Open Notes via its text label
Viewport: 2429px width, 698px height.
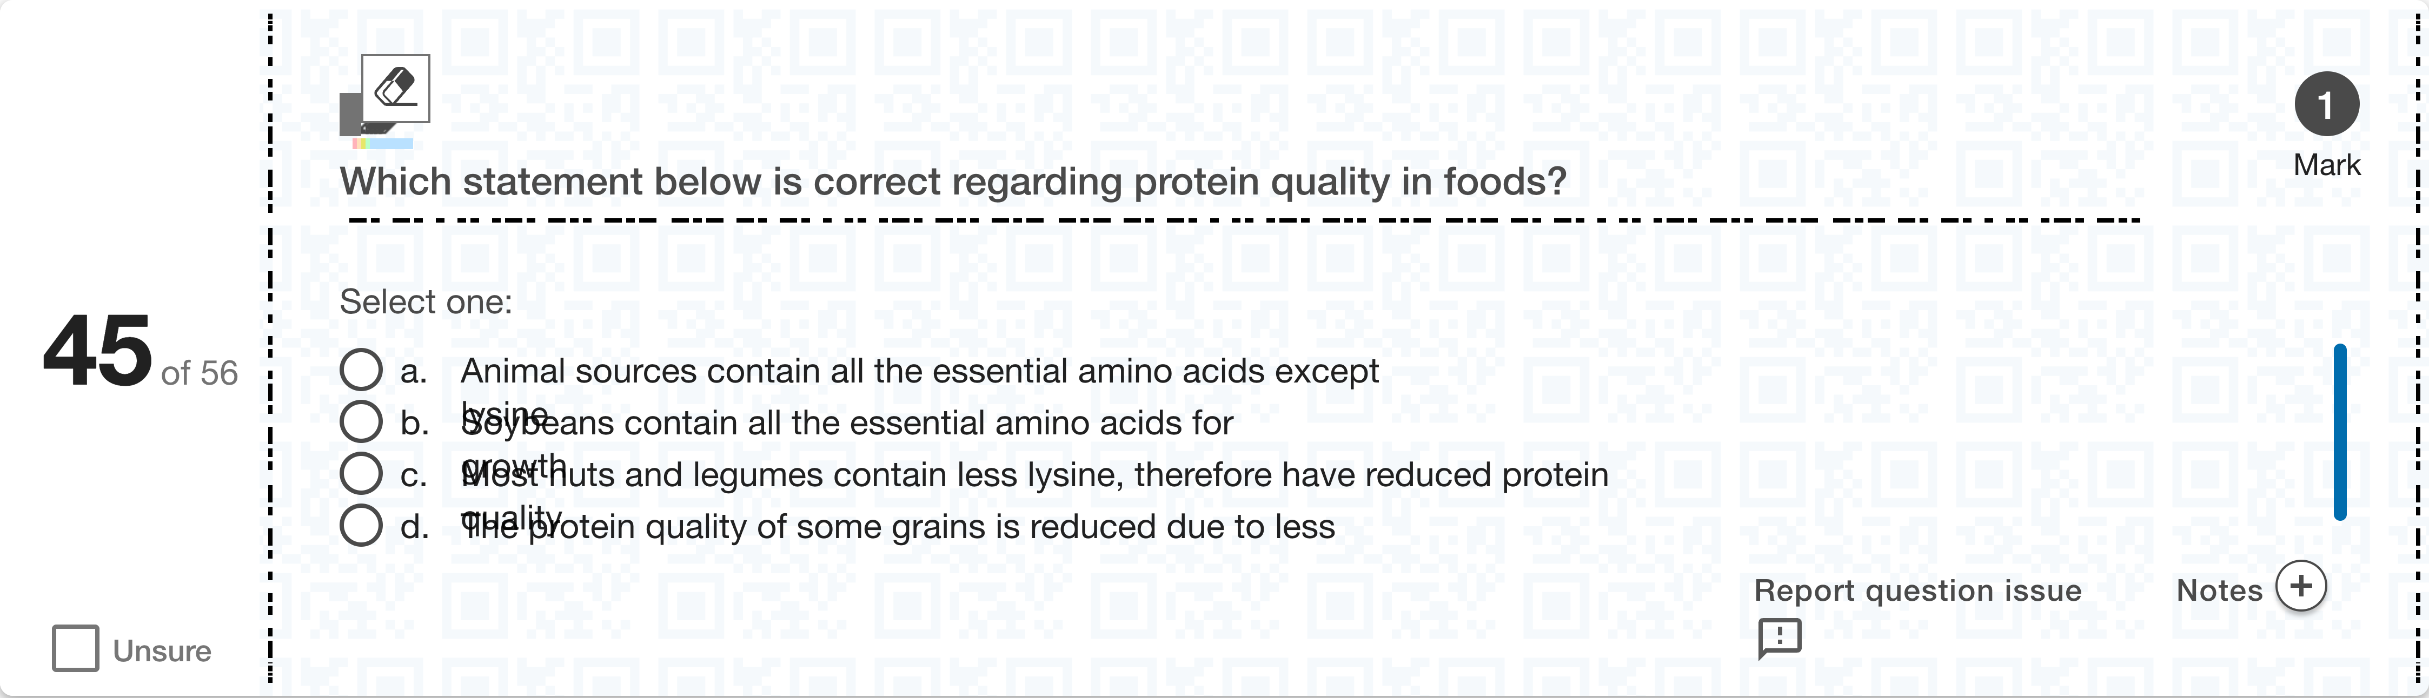coord(2219,590)
